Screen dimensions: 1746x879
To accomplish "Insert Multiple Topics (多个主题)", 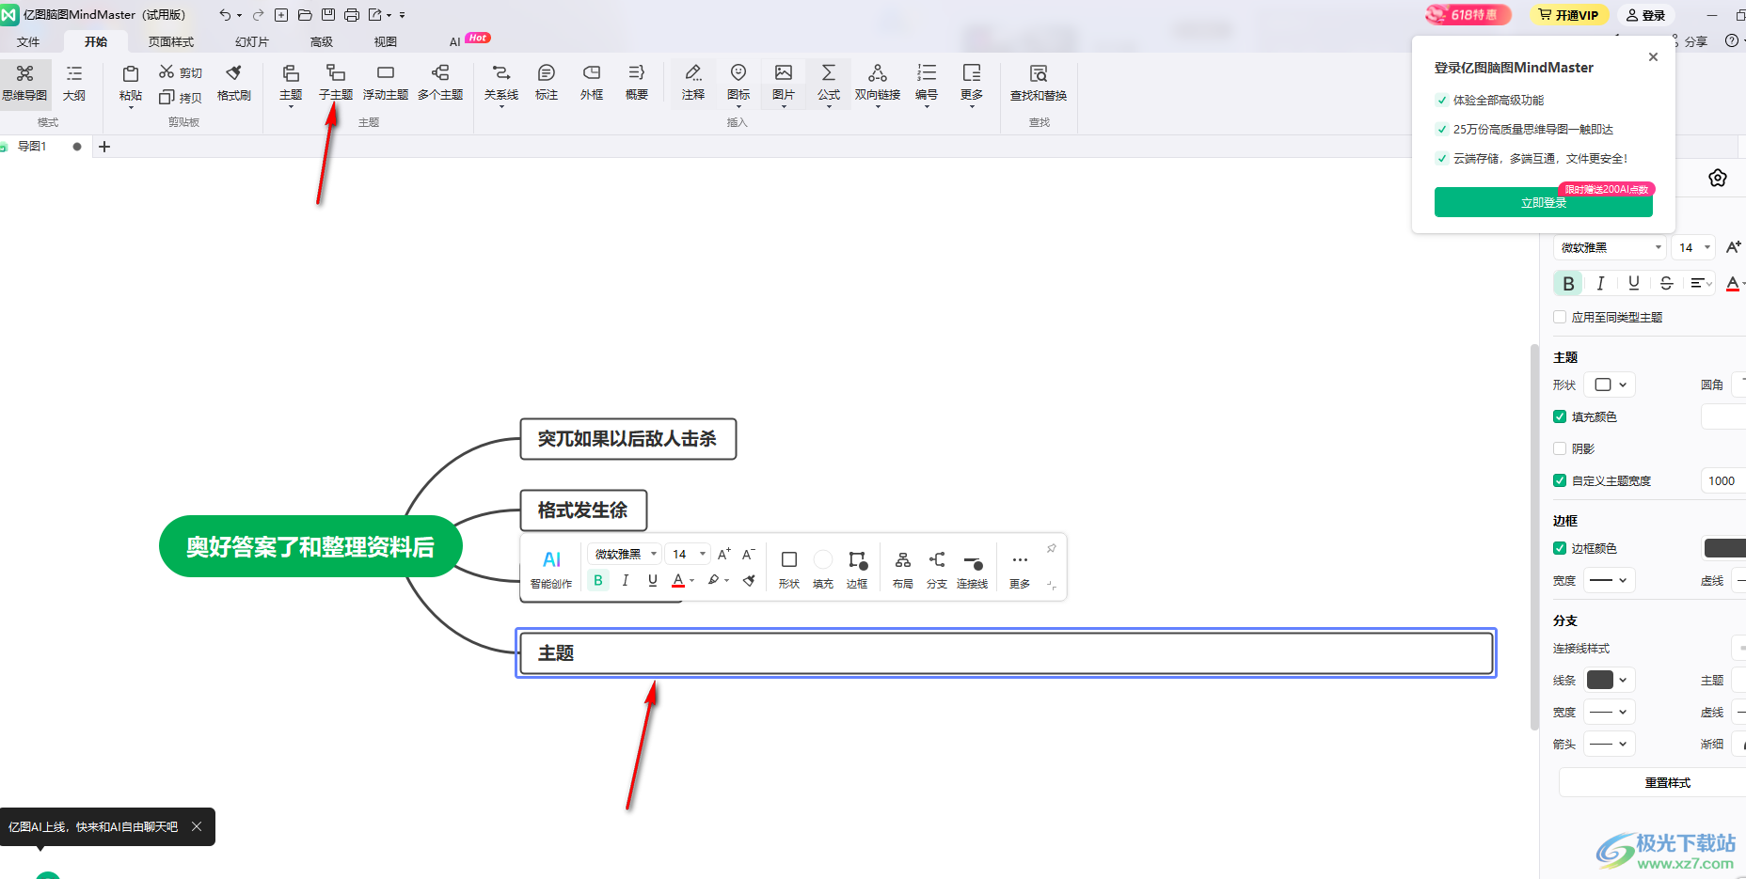I will (440, 83).
